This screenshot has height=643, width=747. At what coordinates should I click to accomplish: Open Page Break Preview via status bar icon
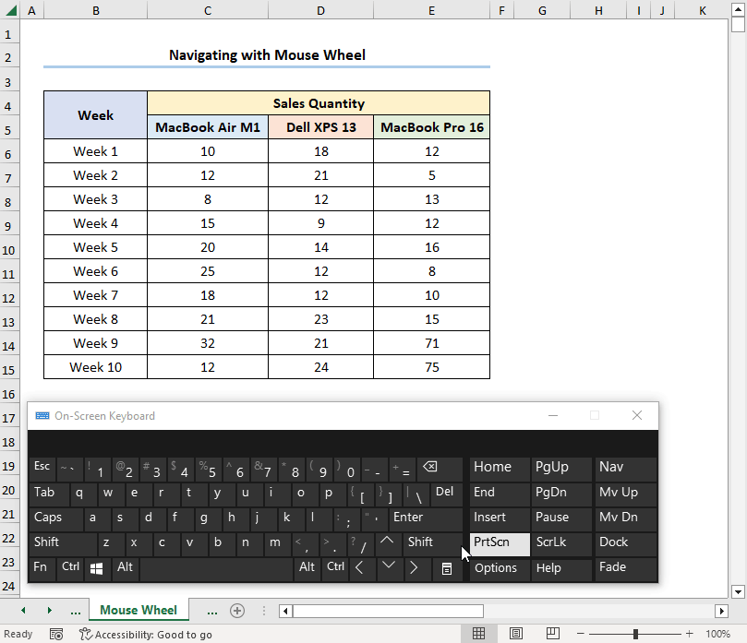(552, 634)
